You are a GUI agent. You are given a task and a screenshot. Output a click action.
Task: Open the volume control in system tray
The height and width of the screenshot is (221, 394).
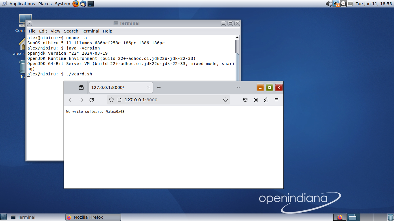(328, 4)
